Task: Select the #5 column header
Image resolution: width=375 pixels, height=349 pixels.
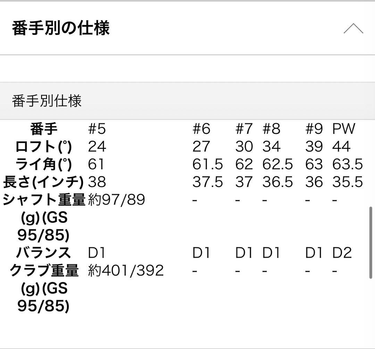Action: click(x=97, y=129)
